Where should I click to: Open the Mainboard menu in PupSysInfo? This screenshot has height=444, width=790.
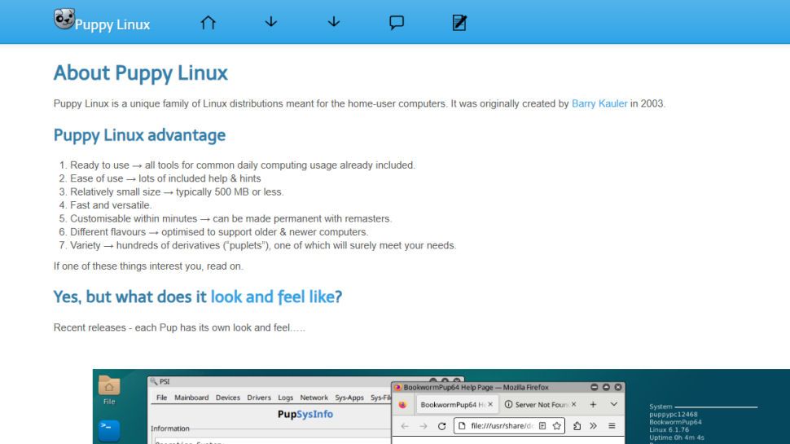pyautogui.click(x=190, y=397)
